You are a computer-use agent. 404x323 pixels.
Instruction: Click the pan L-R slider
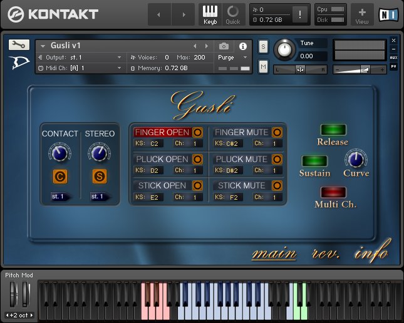[x=300, y=69]
